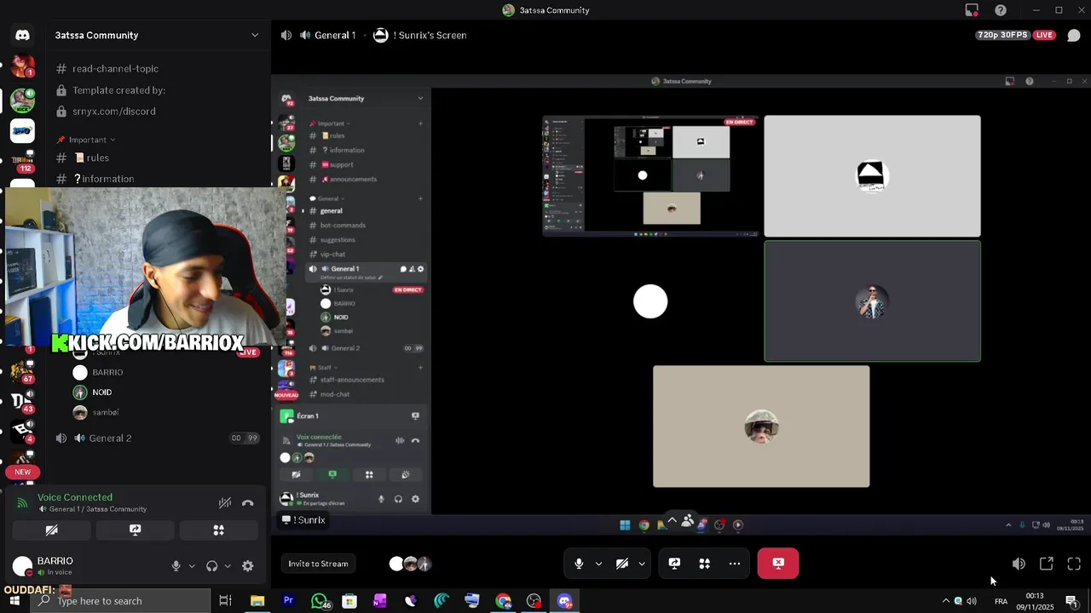Open Windows notification center icon
1091x613 pixels.
coord(1072,601)
